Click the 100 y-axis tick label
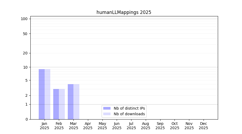 point(24,19)
